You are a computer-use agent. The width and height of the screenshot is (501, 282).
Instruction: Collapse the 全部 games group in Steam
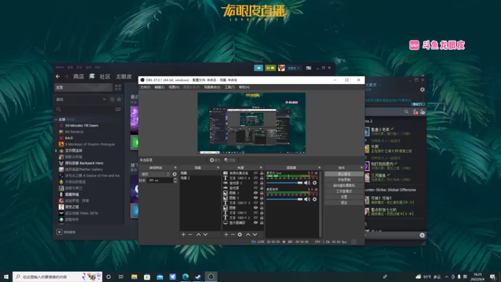pyautogui.click(x=56, y=119)
